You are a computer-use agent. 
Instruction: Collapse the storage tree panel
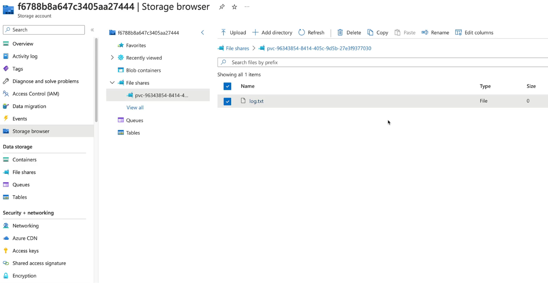[202, 33]
